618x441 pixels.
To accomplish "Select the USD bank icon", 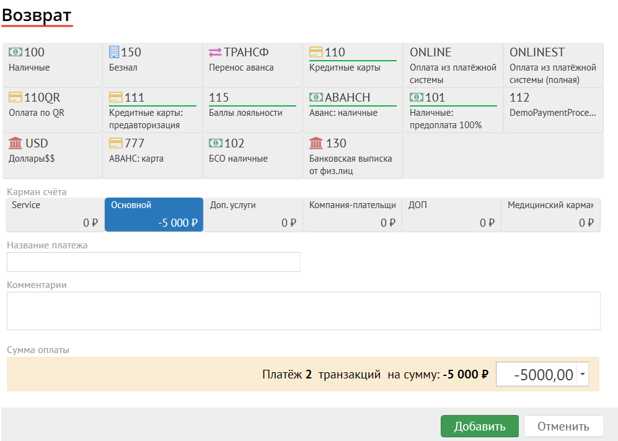I will click(x=15, y=144).
